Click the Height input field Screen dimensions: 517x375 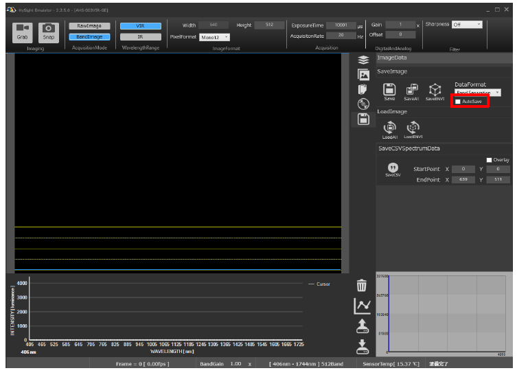coord(269,25)
